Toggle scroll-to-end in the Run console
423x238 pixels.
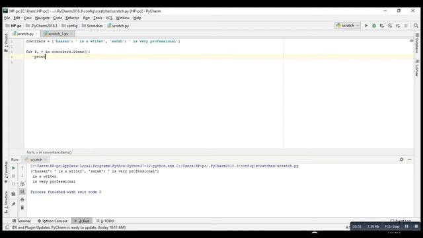coord(22,192)
